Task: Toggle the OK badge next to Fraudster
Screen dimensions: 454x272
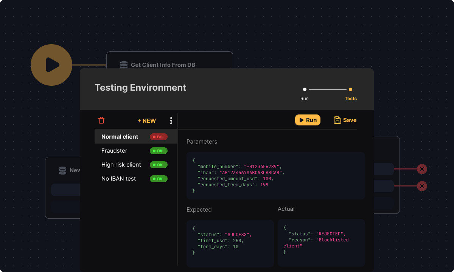Action: coord(159,151)
